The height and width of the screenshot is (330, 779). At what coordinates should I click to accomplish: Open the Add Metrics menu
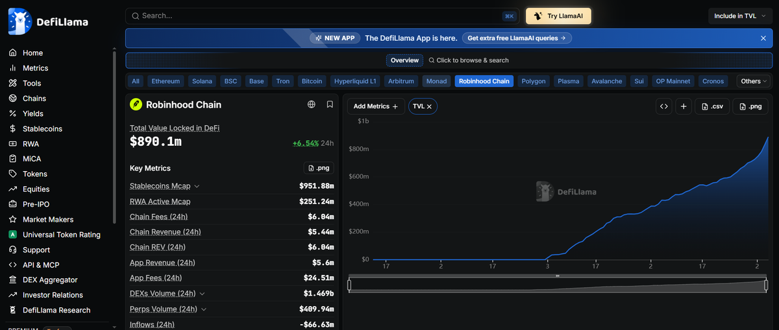pyautogui.click(x=376, y=106)
